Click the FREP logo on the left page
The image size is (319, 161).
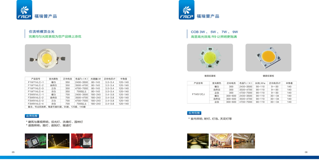(24, 10)
